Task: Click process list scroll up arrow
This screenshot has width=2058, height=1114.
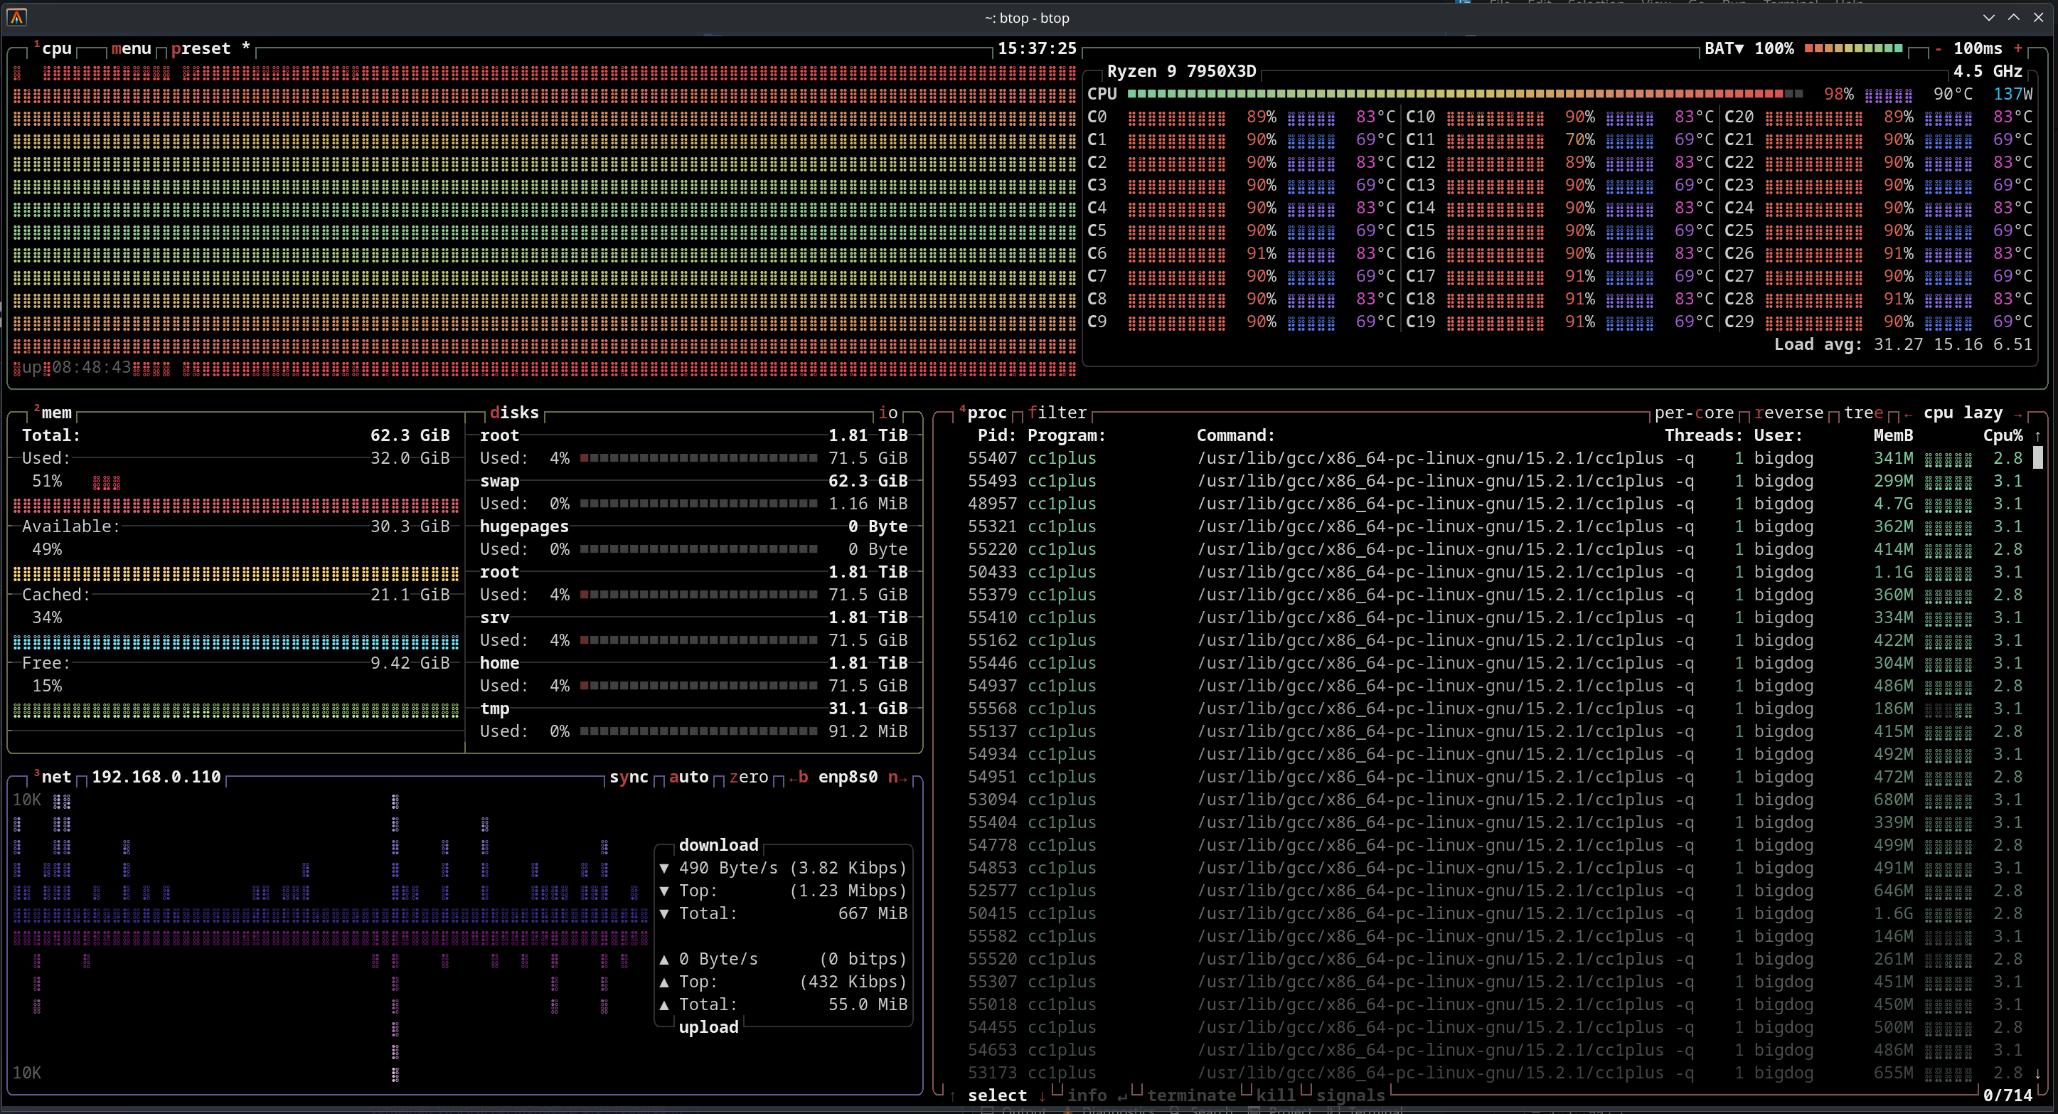Action: click(x=2037, y=436)
